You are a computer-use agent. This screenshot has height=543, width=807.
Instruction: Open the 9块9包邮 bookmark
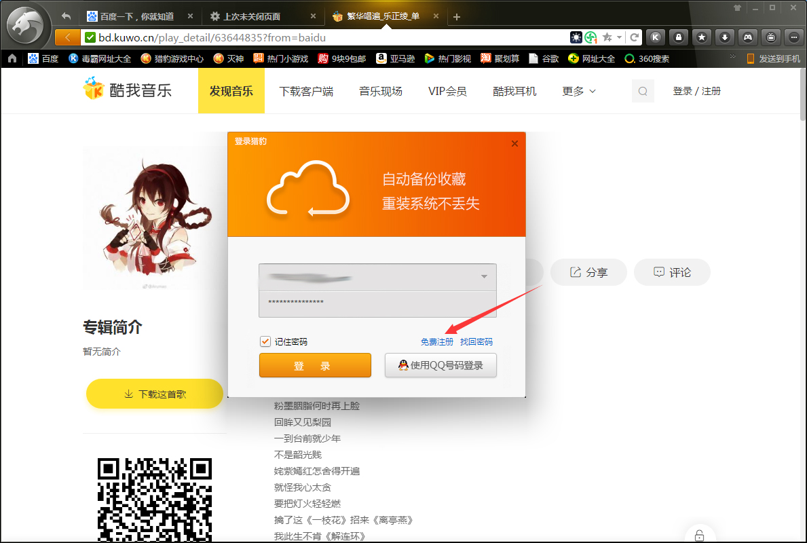(x=342, y=58)
